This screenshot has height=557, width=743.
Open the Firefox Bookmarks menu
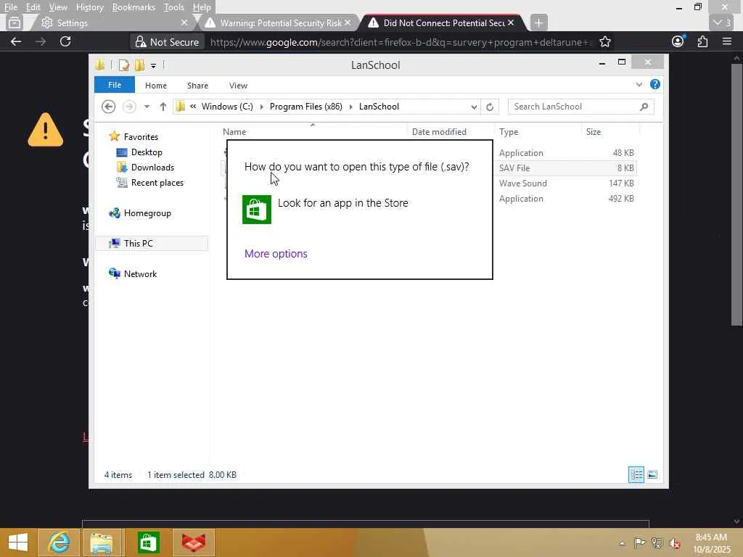click(x=134, y=7)
